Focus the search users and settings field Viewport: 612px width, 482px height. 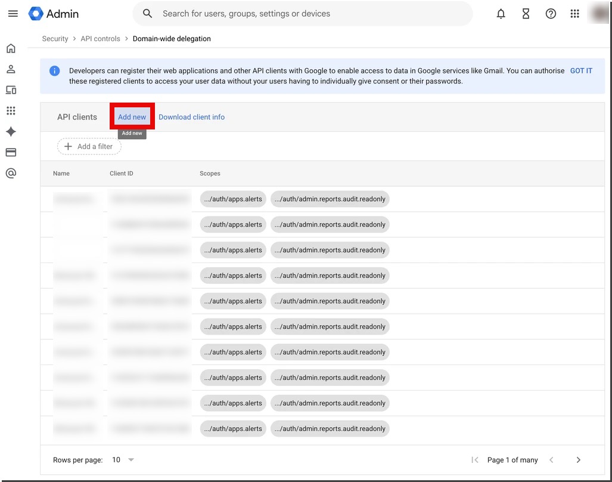[x=303, y=14]
